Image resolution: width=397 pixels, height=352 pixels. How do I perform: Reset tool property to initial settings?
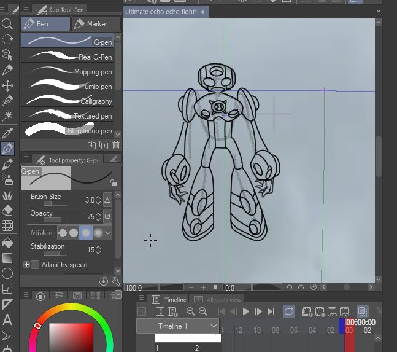[x=104, y=281]
